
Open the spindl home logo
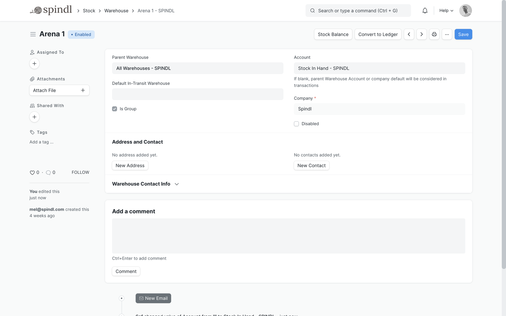click(x=51, y=10)
